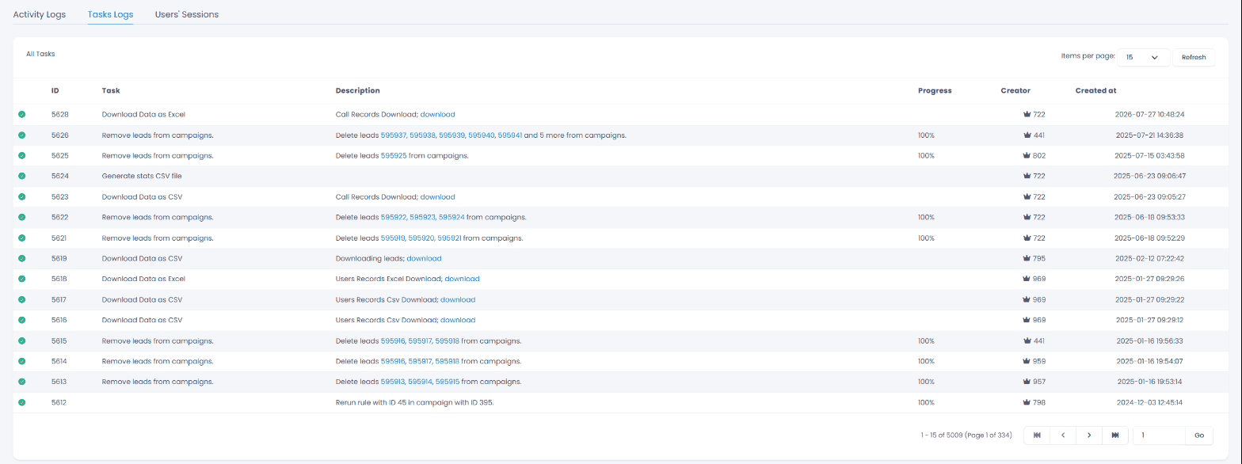The image size is (1242, 464).
Task: Click crown icon in task 5628 row
Action: (1027, 115)
